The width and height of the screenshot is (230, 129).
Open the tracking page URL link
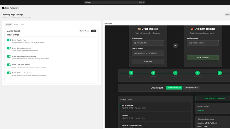pyautogui.click(x=16, y=17)
